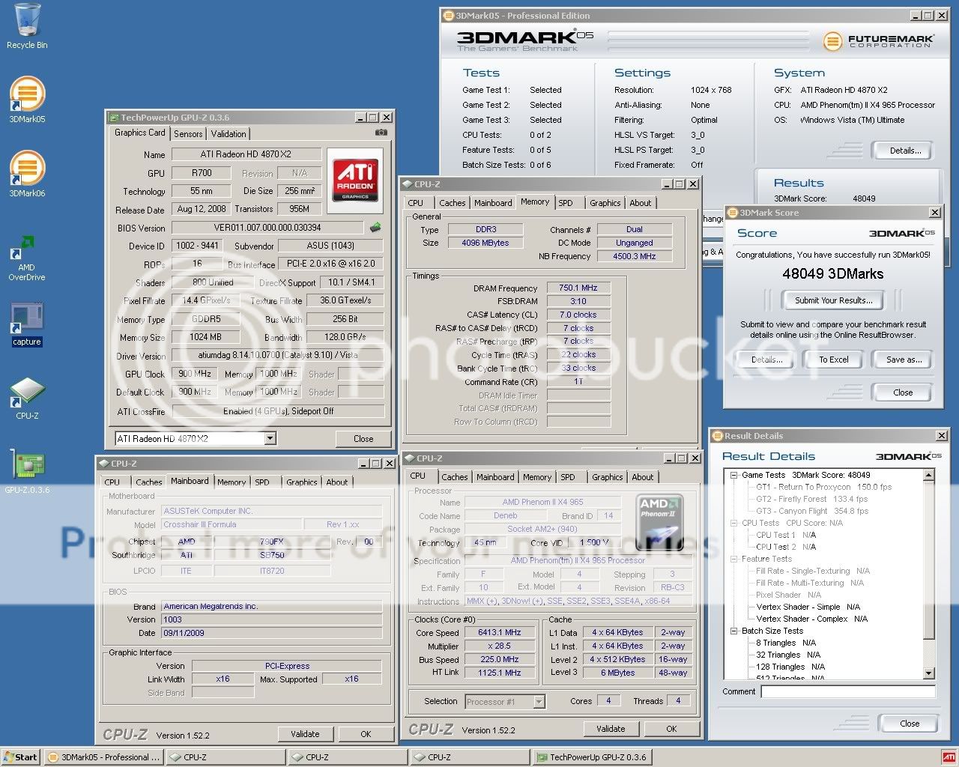Image resolution: width=959 pixels, height=767 pixels.
Task: Open the AMD OverDrive desktop shortcut
Action: (27, 258)
